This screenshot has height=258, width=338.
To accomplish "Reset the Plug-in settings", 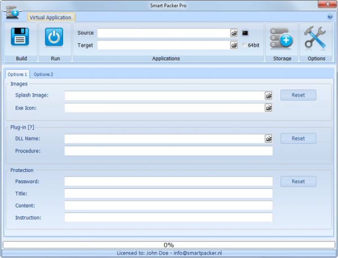I will pos(299,138).
